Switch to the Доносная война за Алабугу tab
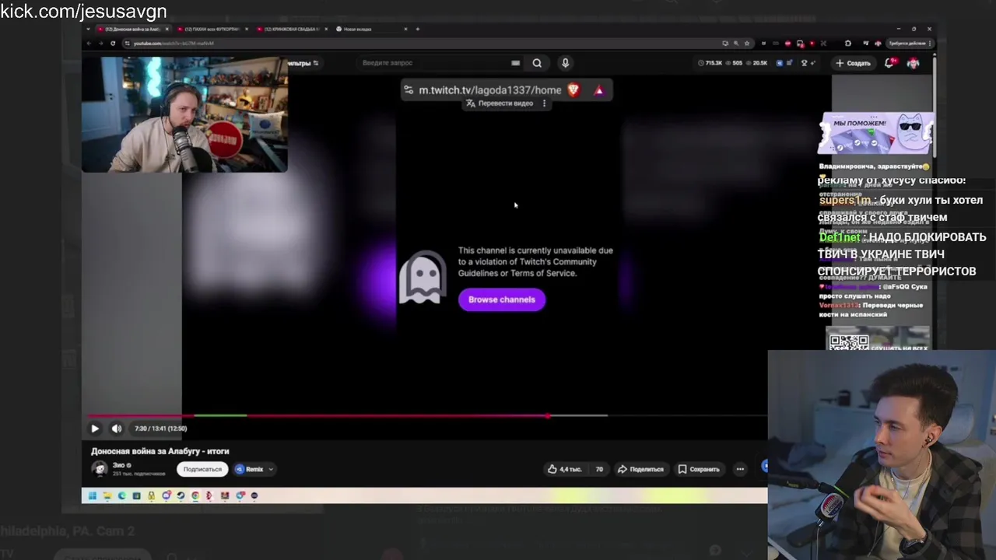The height and width of the screenshot is (560, 996). 132,29
